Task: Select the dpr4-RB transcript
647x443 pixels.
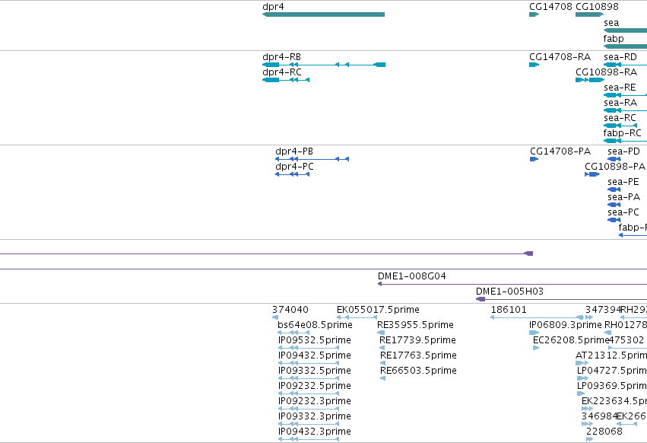Action: [324, 65]
